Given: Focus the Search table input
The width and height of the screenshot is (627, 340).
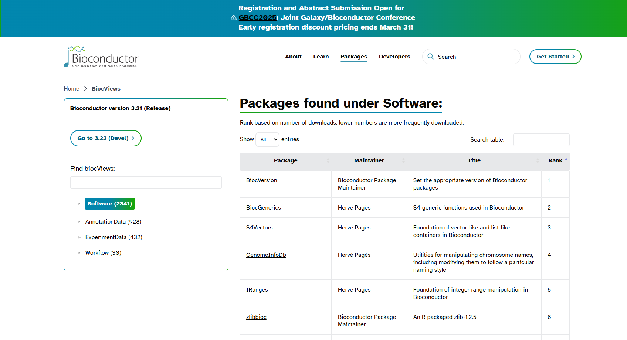Looking at the screenshot, I should tap(541, 140).
